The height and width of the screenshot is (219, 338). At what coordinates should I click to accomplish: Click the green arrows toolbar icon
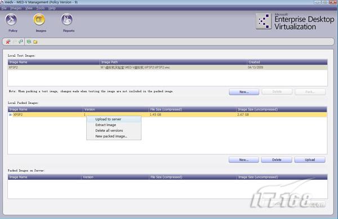click(21, 42)
